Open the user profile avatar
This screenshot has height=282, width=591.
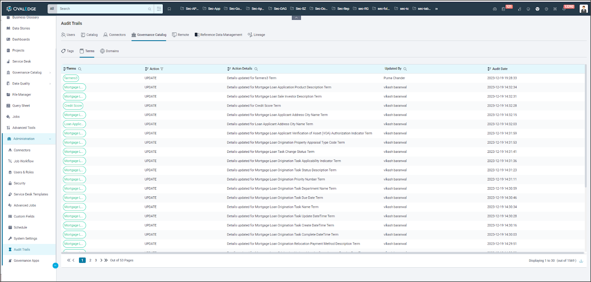point(584,9)
